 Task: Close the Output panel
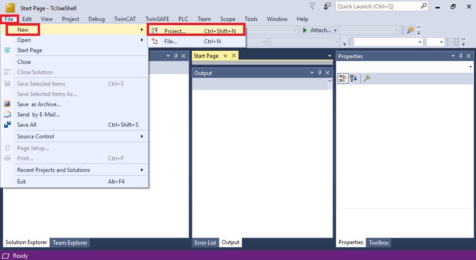[327, 73]
